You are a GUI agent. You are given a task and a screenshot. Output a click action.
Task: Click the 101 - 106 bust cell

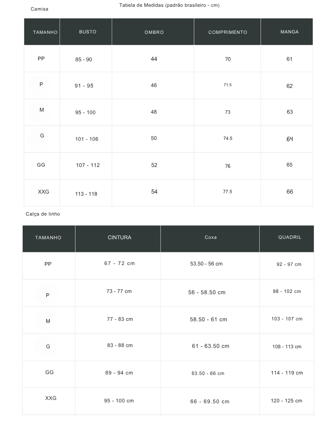tap(87, 139)
